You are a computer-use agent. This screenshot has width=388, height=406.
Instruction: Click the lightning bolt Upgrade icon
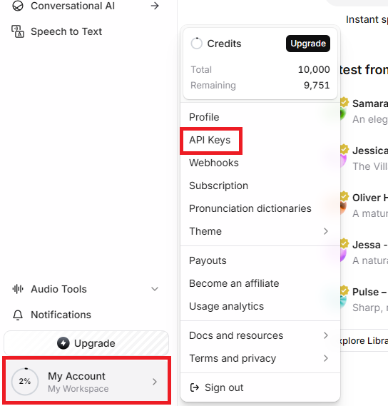(63, 343)
